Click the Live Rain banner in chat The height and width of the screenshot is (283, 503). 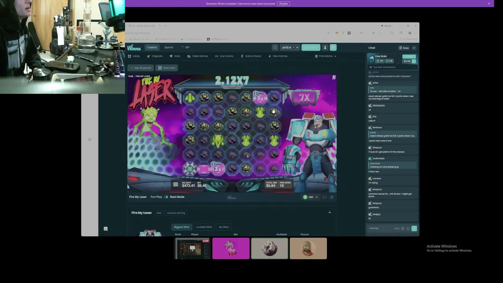[392, 59]
